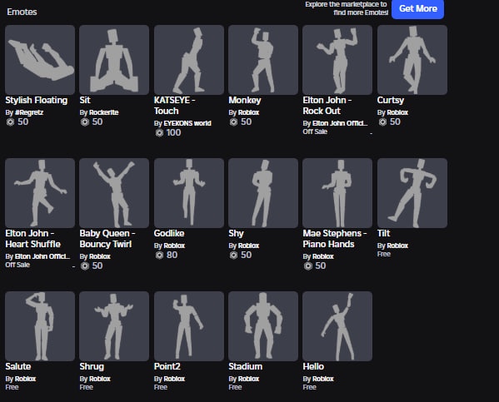Open Baby Queen - Bouncy Twirl title
The image size is (499, 402).
(107, 239)
